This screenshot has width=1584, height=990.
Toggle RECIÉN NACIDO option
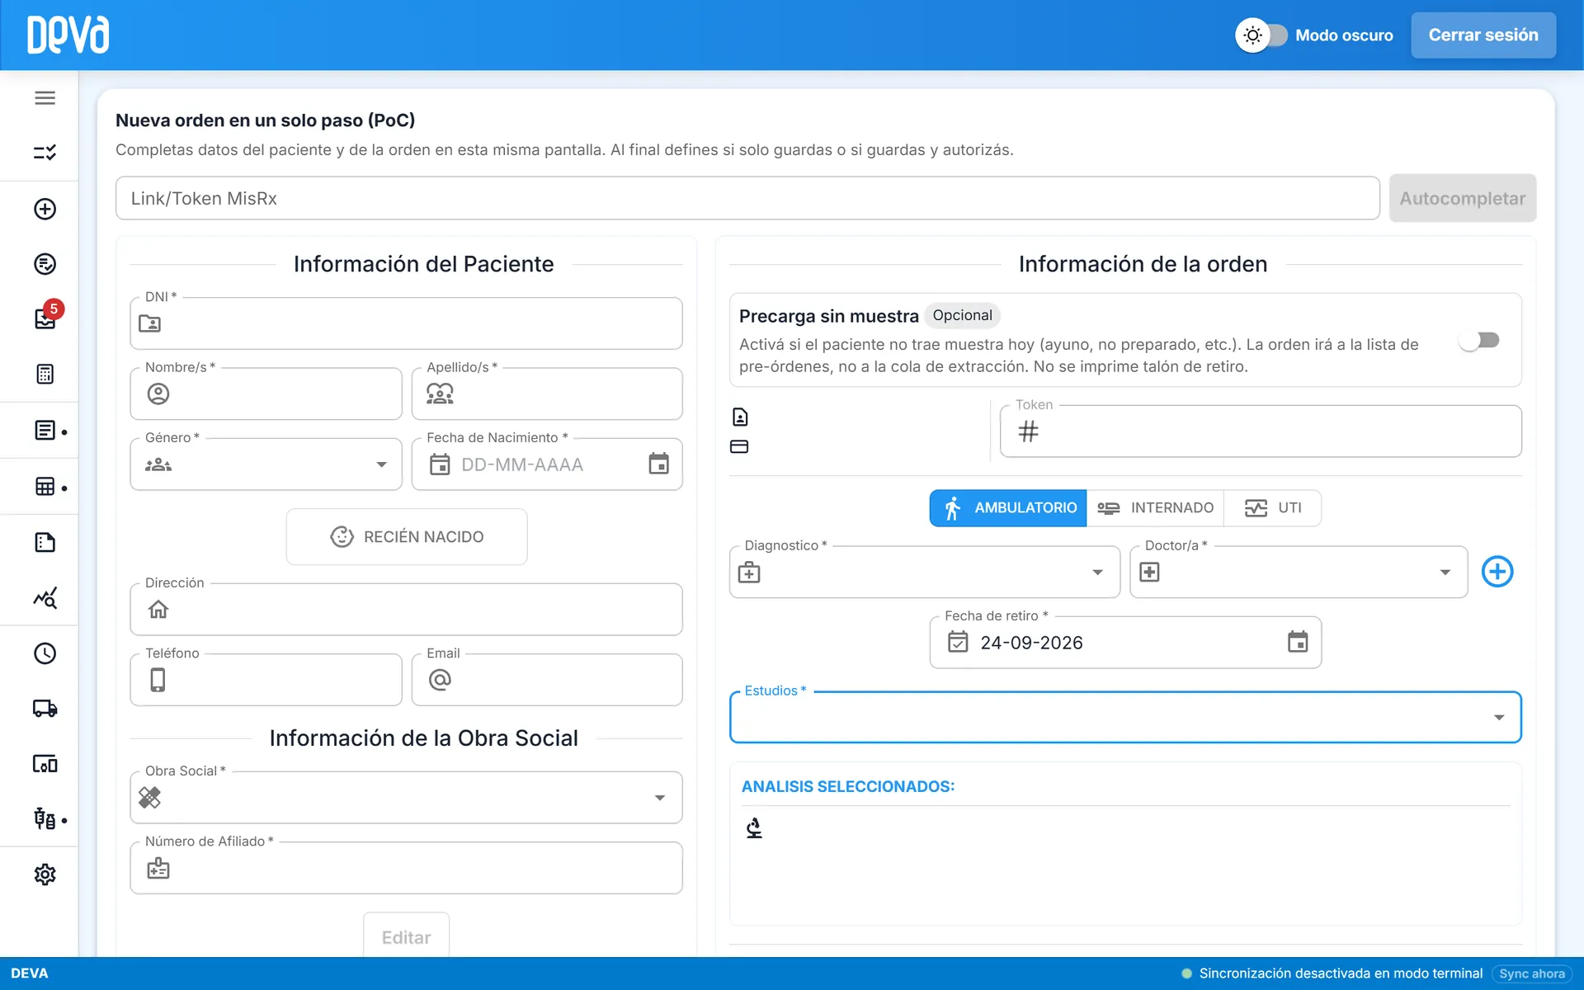[407, 537]
